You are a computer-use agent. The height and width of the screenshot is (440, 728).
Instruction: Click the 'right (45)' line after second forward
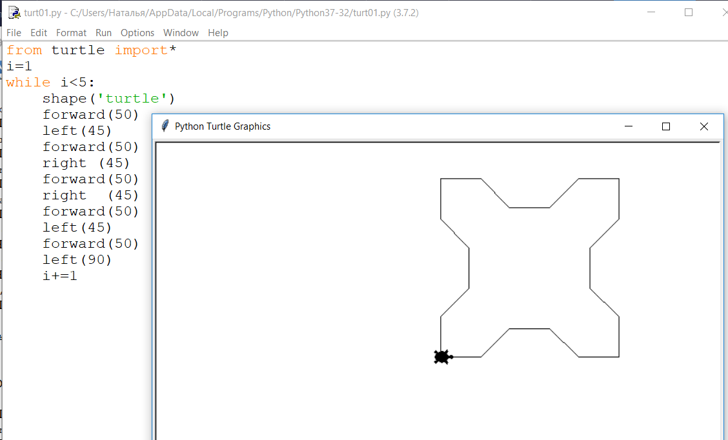[x=86, y=163]
